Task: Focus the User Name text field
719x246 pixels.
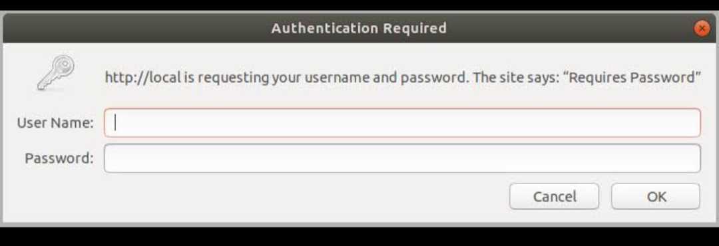Action: (402, 123)
